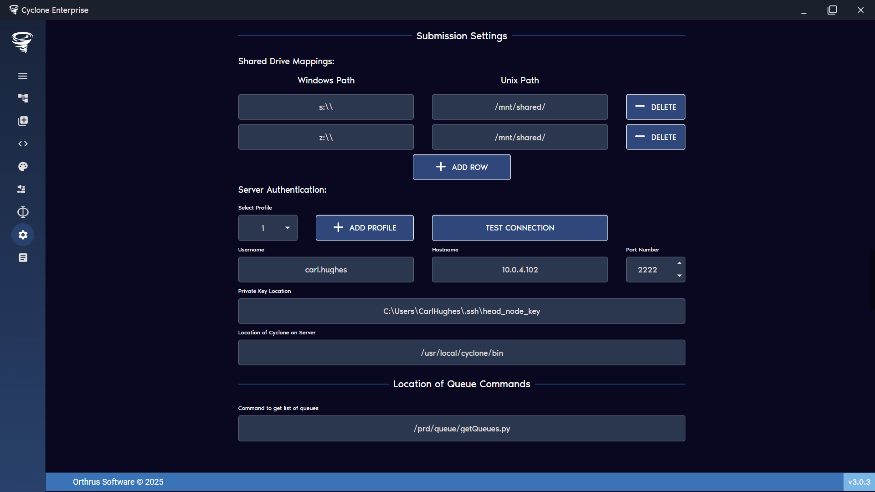
Task: Click the Cyclone tornado logo in sidebar
Action: click(x=22, y=42)
